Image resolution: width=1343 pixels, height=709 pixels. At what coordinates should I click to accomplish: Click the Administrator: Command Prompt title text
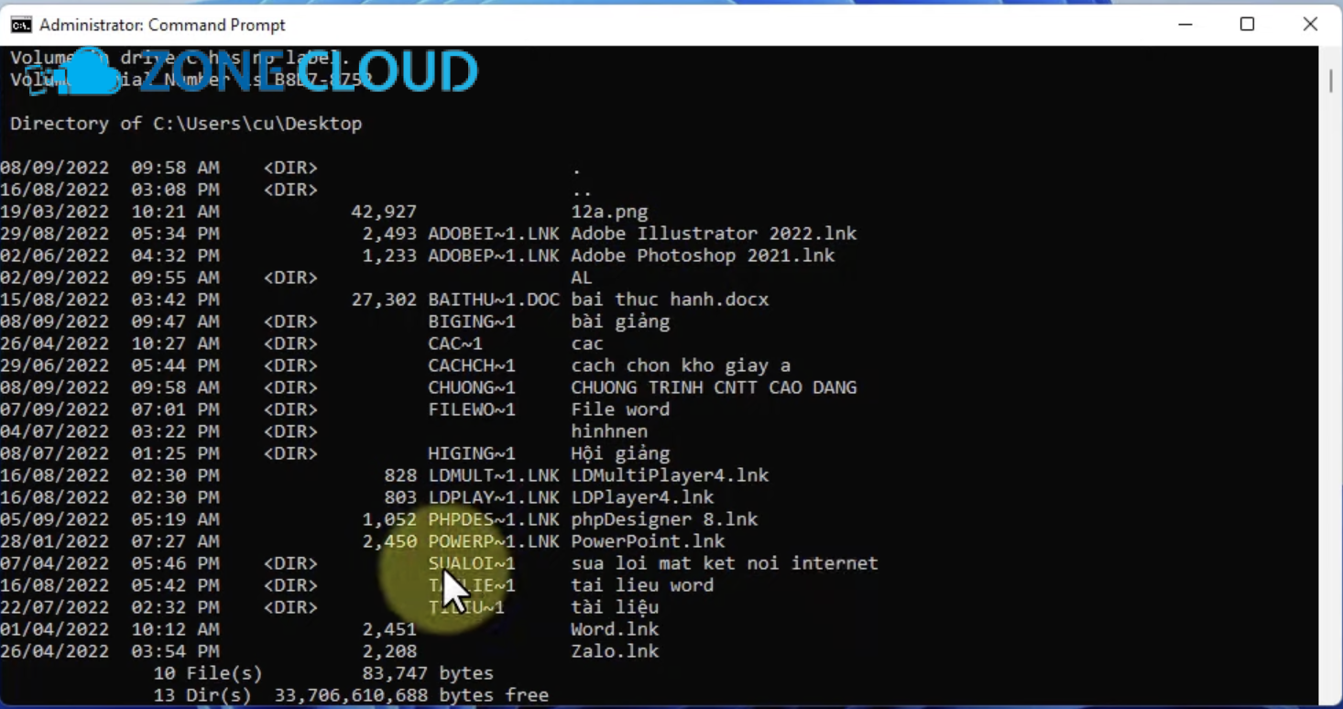coord(162,25)
